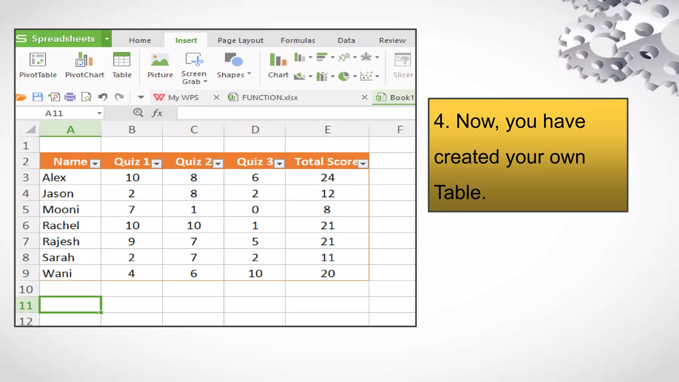Insert a PivotChart

tap(85, 65)
